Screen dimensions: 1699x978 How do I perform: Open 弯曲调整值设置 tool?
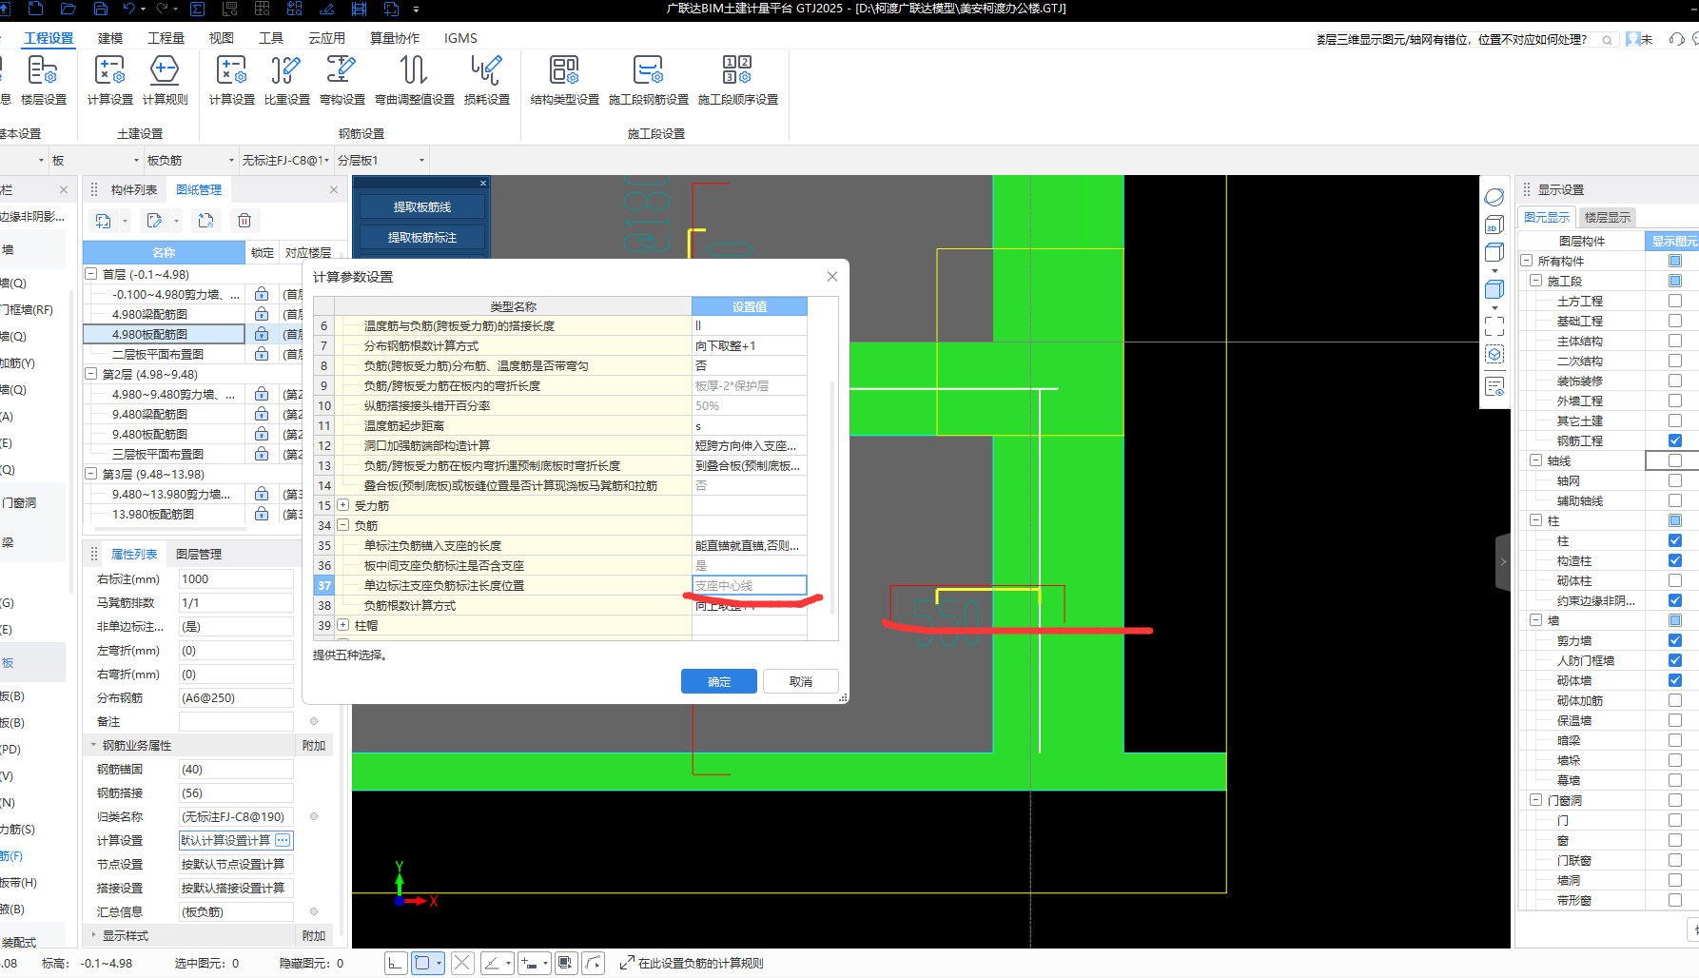tap(415, 80)
